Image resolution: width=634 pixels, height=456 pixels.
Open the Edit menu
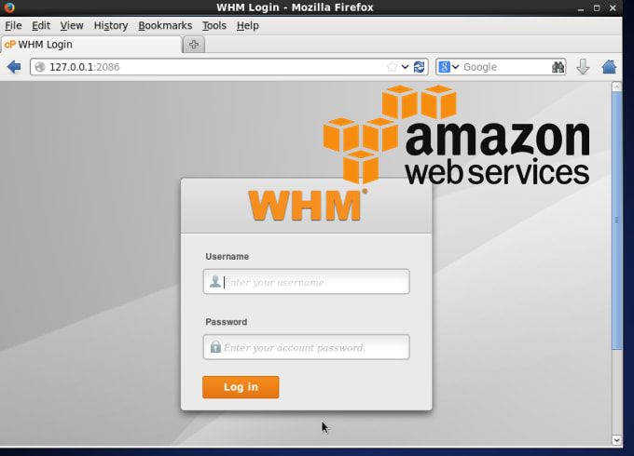[41, 25]
